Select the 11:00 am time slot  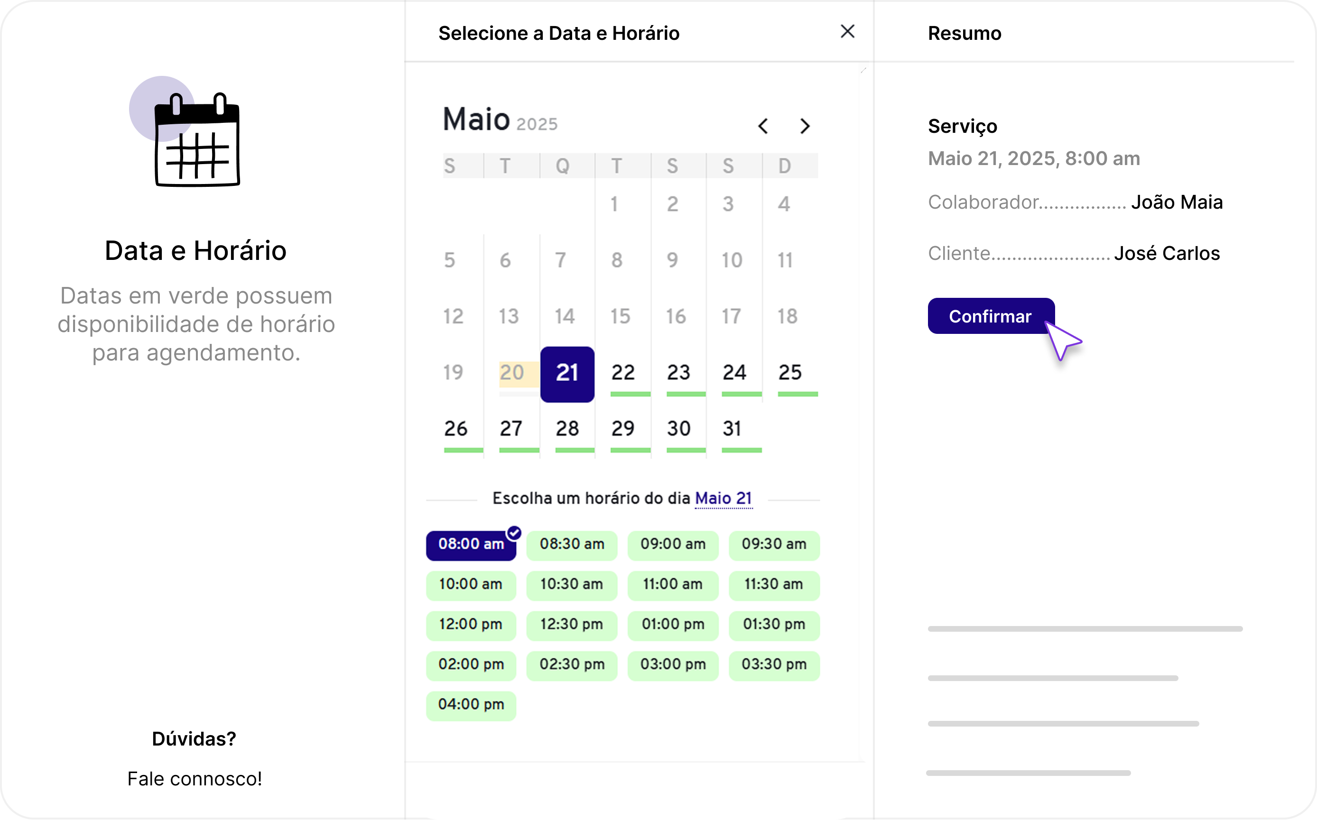tap(673, 585)
